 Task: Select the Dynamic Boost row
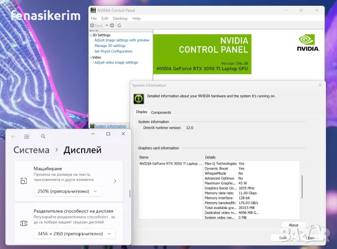coord(224,168)
